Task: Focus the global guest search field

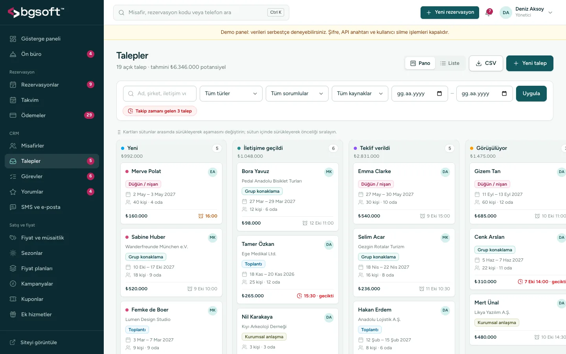Action: tap(201, 13)
